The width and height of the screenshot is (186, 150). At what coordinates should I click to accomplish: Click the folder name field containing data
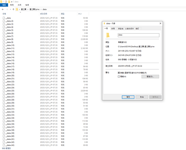[138, 35]
